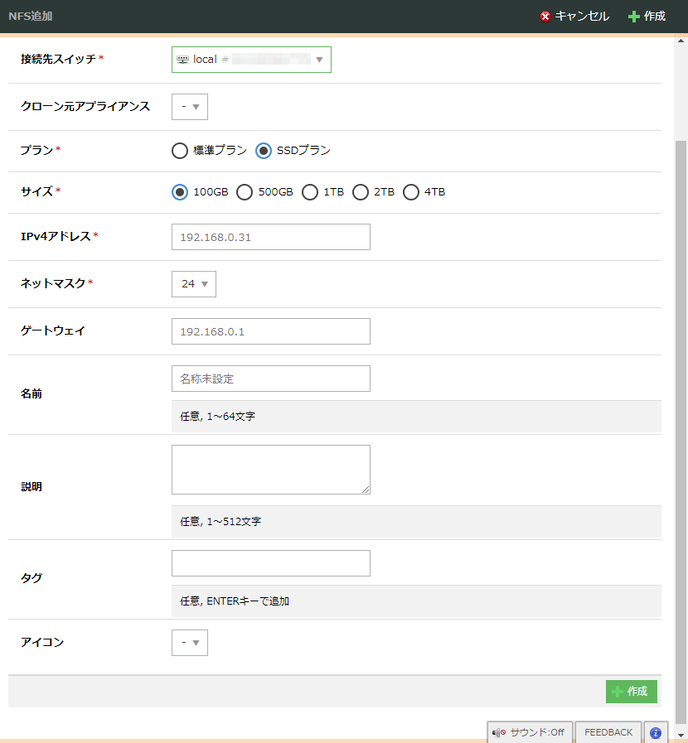Pick the 2TB size radio button
The width and height of the screenshot is (688, 743).
[361, 192]
